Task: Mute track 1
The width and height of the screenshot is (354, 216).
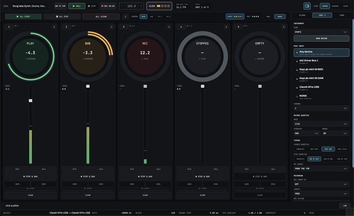Action: (17, 169)
